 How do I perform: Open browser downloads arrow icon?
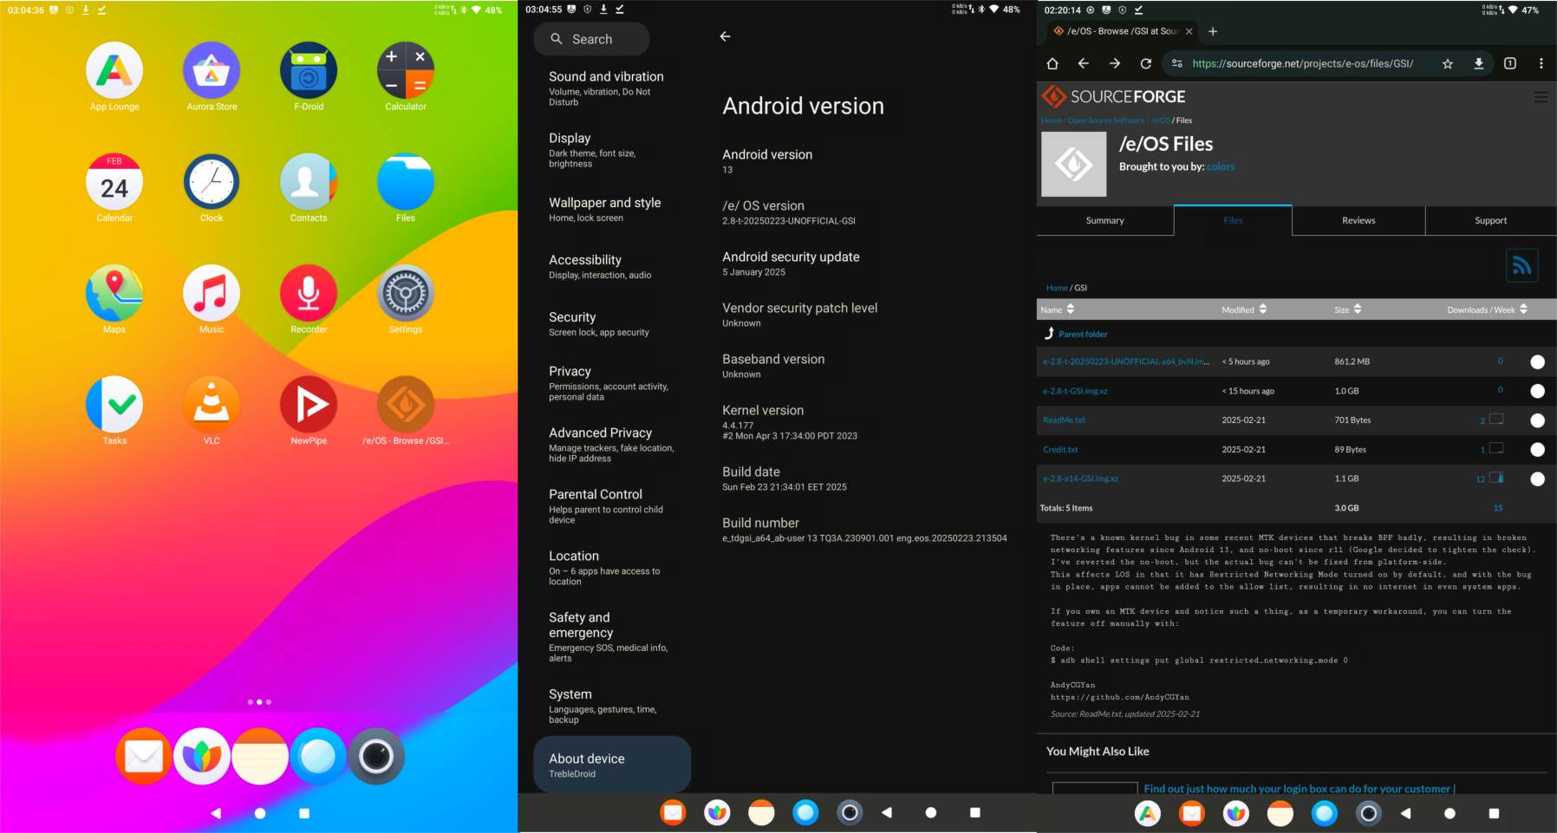pyautogui.click(x=1479, y=63)
